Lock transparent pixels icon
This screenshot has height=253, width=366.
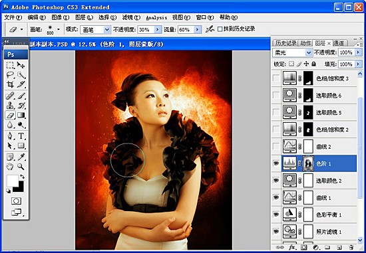(x=291, y=64)
